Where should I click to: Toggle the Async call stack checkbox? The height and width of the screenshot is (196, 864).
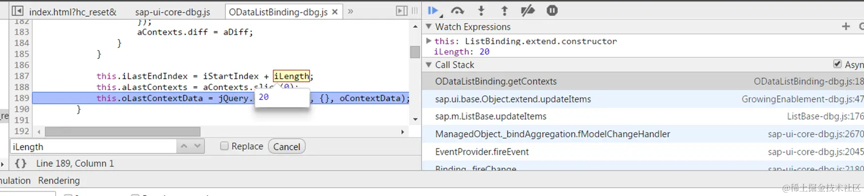coord(837,64)
